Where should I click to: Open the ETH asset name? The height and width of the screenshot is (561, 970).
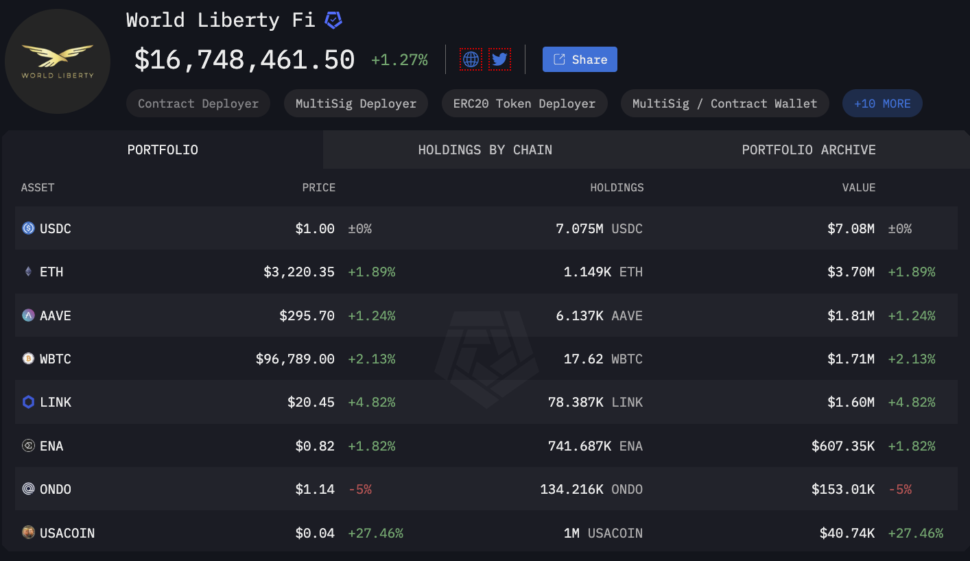pyautogui.click(x=51, y=272)
